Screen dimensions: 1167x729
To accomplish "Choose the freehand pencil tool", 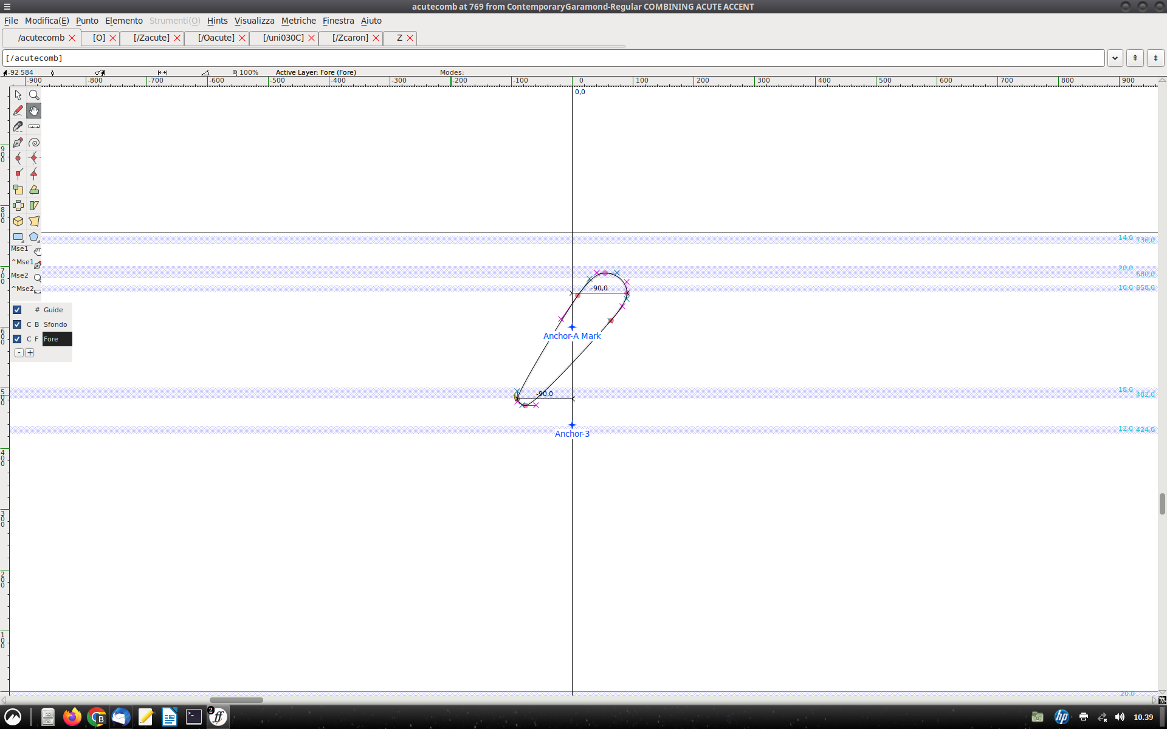I will [x=18, y=111].
